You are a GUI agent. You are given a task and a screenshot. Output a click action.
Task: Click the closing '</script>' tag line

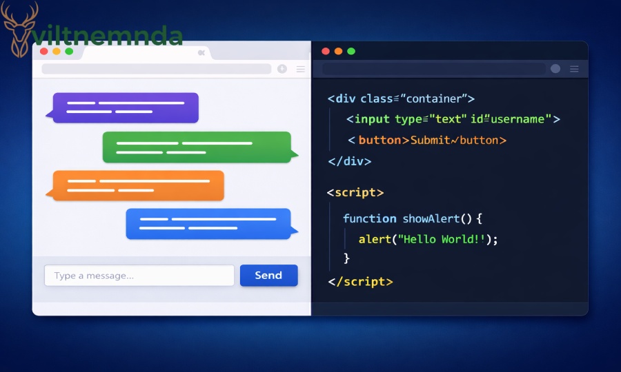click(360, 282)
